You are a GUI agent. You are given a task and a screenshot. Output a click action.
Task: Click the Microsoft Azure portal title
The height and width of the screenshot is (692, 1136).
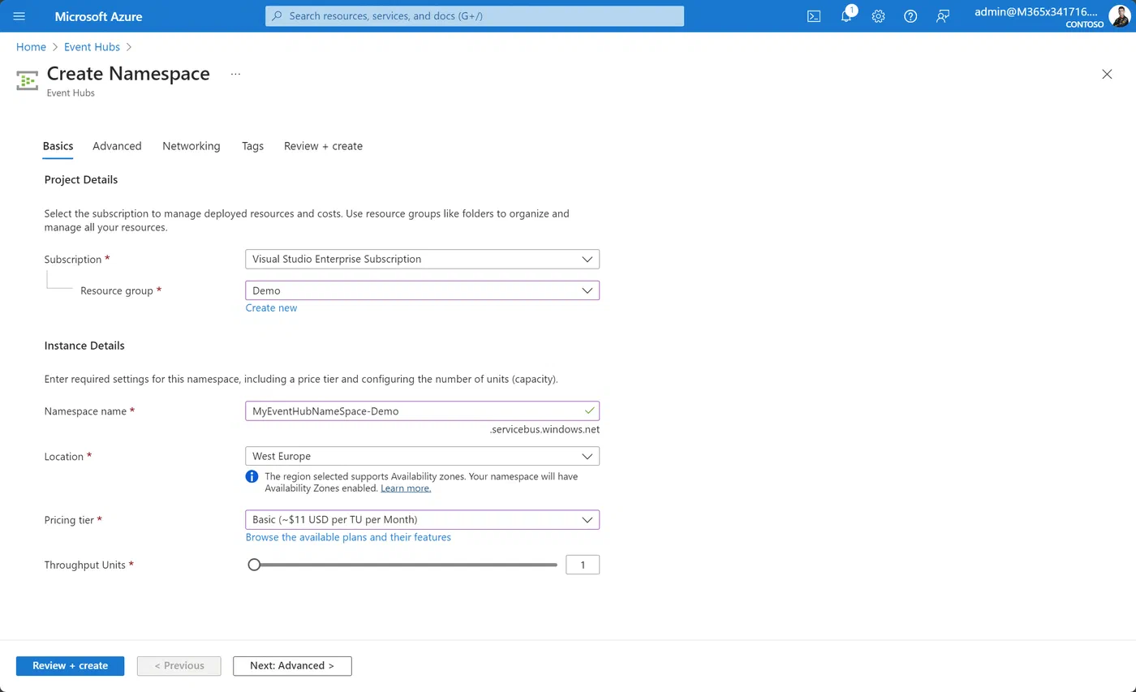(x=98, y=16)
